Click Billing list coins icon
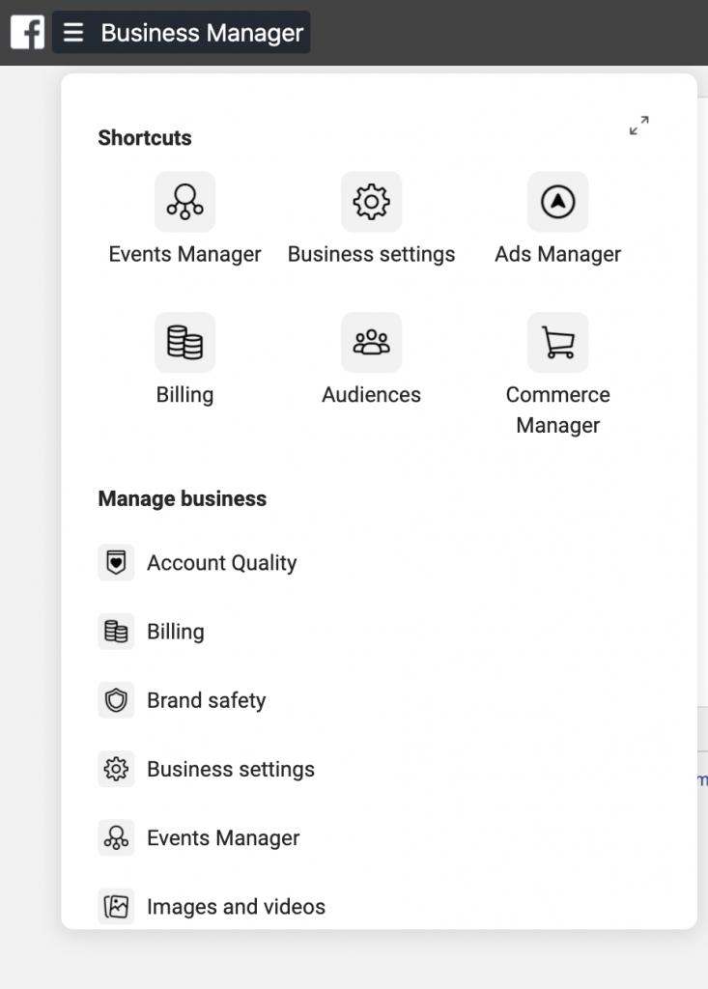Image resolution: width=708 pixels, height=989 pixels. click(x=116, y=632)
